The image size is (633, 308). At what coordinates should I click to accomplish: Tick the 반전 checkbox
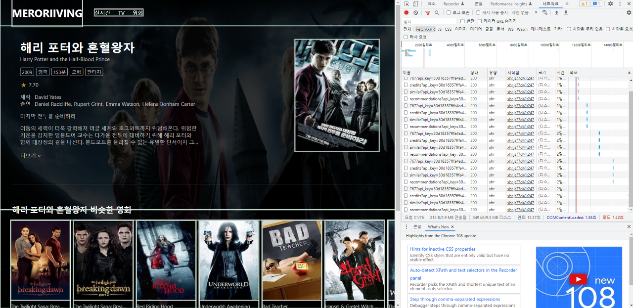coord(462,21)
